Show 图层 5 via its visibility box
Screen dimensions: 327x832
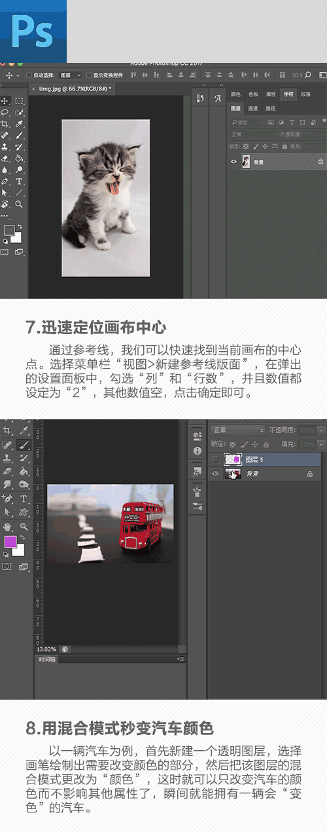coord(215,459)
